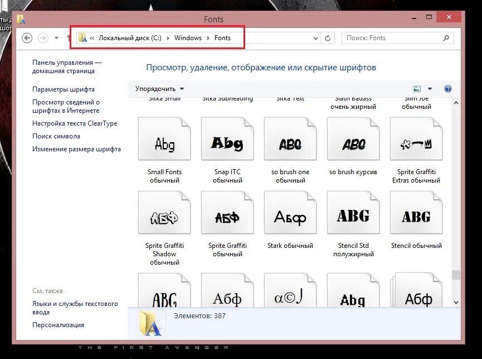Click the Forward navigation arrow
Image resolution: width=482 pixels, height=359 pixels.
coord(43,38)
